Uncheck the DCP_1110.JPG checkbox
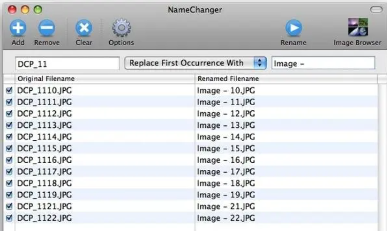This screenshot has width=387, height=231. [10, 90]
